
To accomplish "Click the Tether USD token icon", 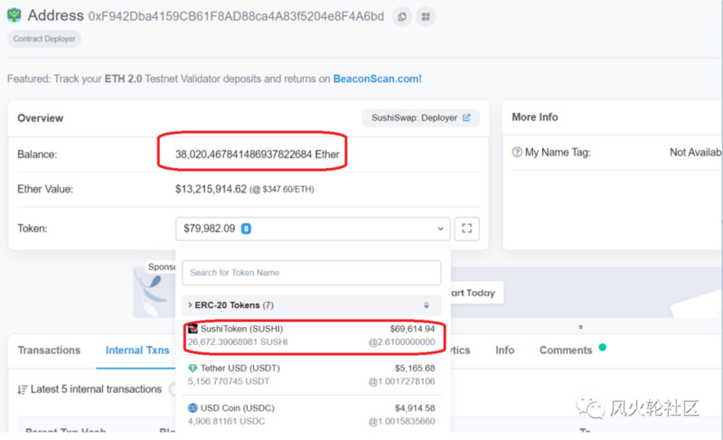I will [192, 368].
